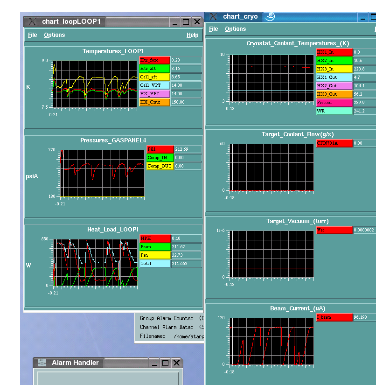Select the HX2_Out cryostat legend label

pos(334,86)
